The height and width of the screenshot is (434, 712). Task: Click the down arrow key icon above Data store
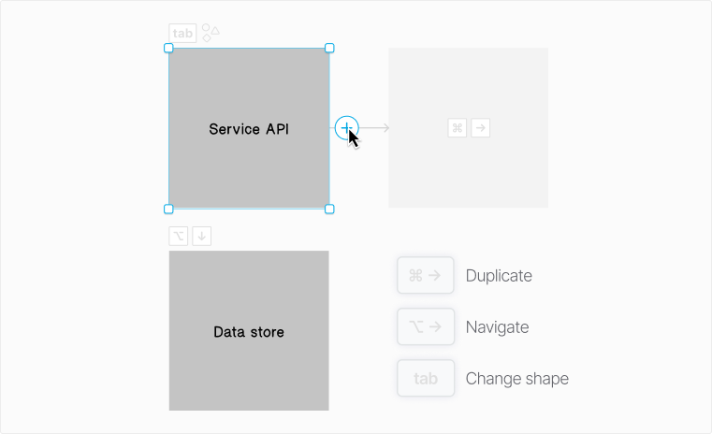[201, 236]
